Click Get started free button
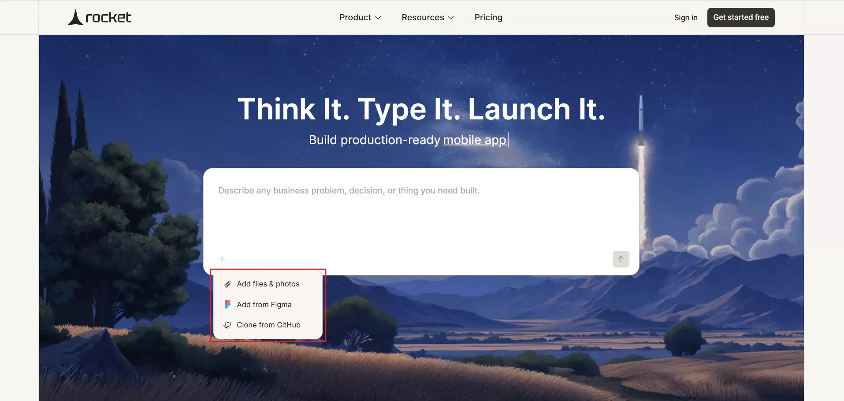This screenshot has width=844, height=401. click(x=741, y=18)
